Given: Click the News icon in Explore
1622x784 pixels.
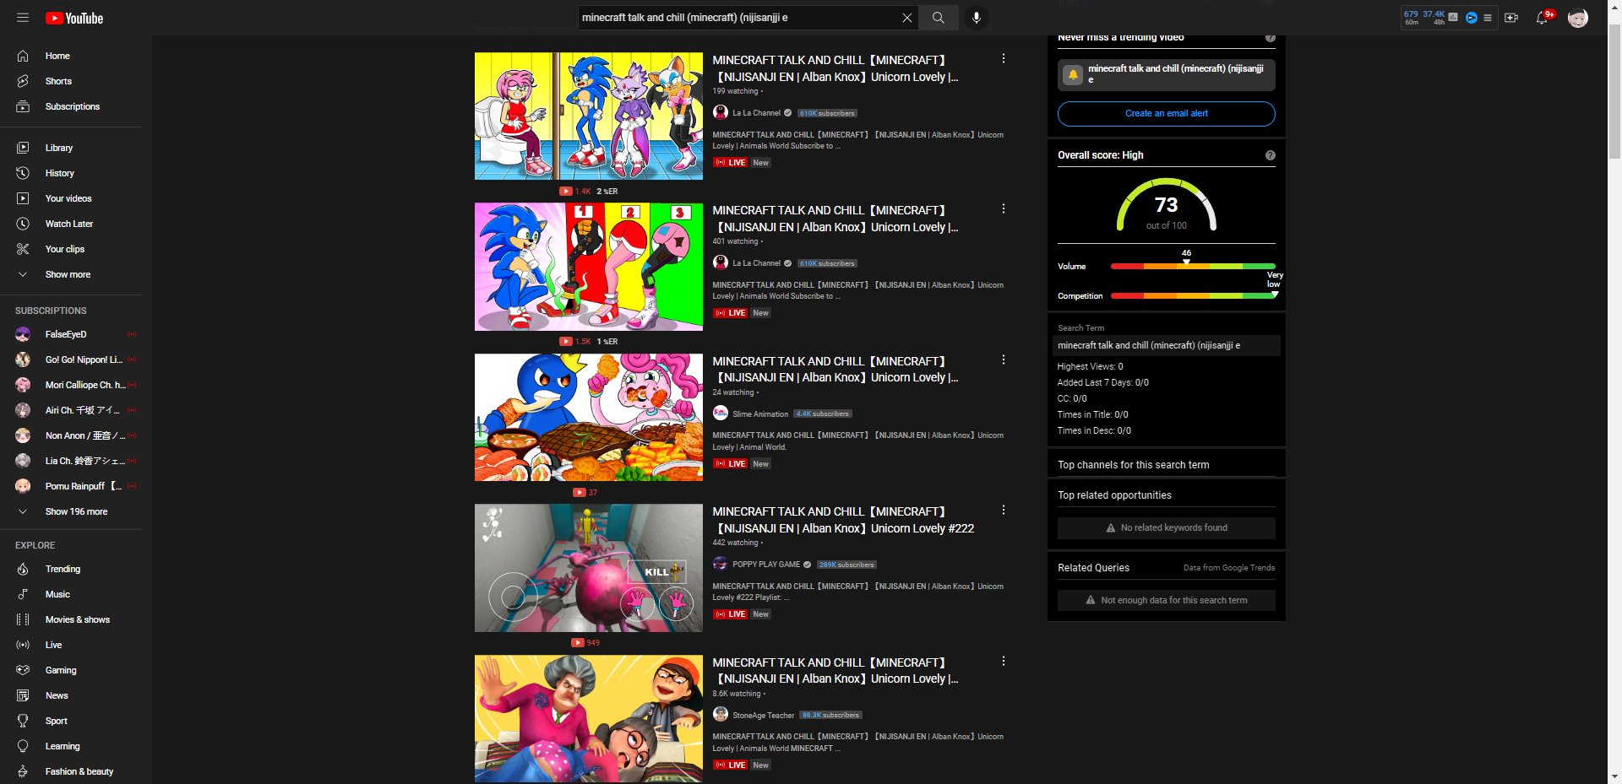Looking at the screenshot, I should tap(23, 695).
